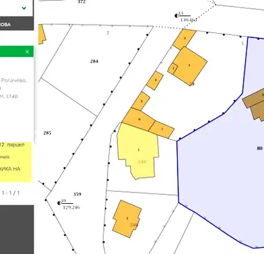Click the results pagination 1 - 1 / 1
Image resolution: width=264 pixels, height=254 pixels.
click(x=11, y=193)
